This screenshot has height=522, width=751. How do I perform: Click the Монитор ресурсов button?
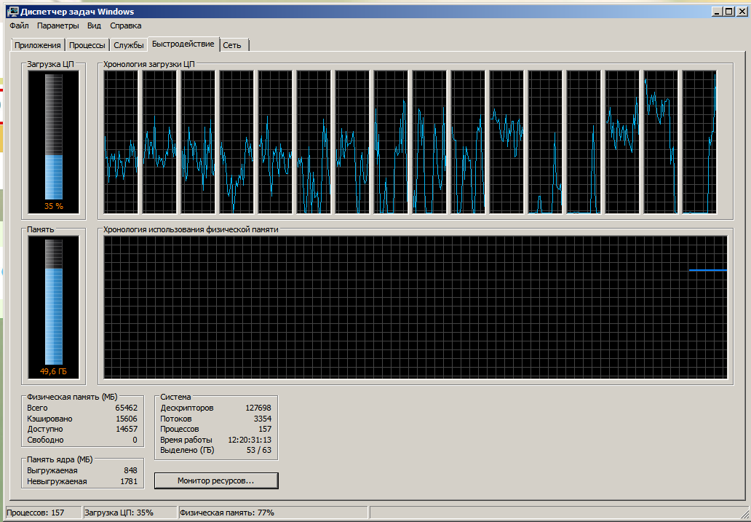tap(216, 481)
